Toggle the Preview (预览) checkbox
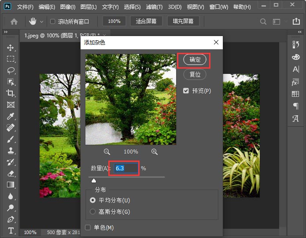The image size is (306, 238). click(186, 91)
